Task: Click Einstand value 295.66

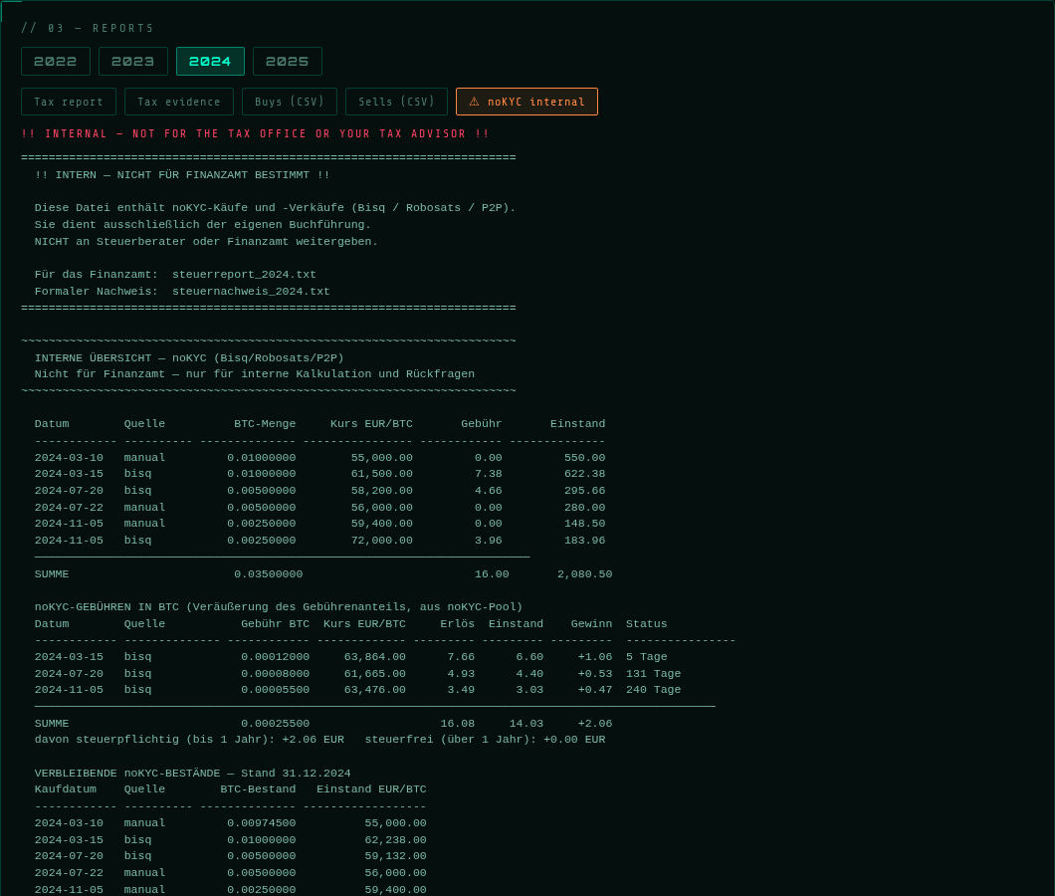Action: (x=584, y=491)
